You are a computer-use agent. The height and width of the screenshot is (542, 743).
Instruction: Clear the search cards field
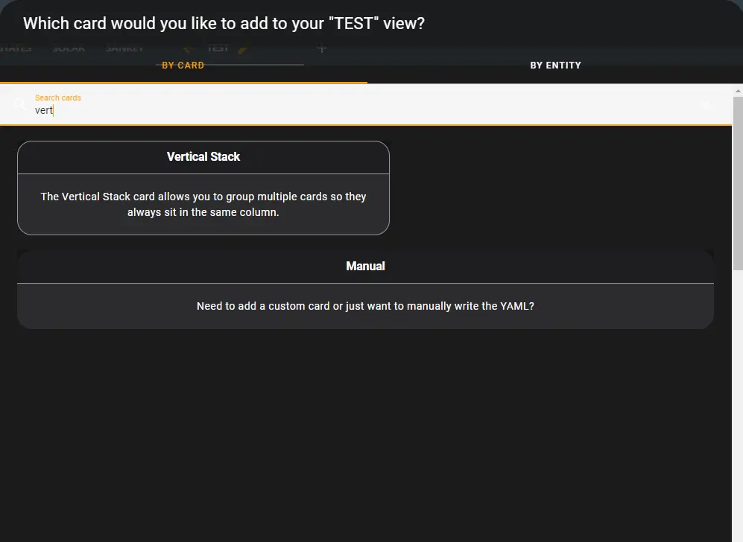point(706,105)
